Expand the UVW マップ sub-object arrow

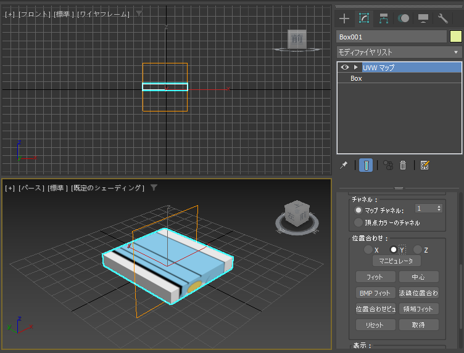(355, 67)
